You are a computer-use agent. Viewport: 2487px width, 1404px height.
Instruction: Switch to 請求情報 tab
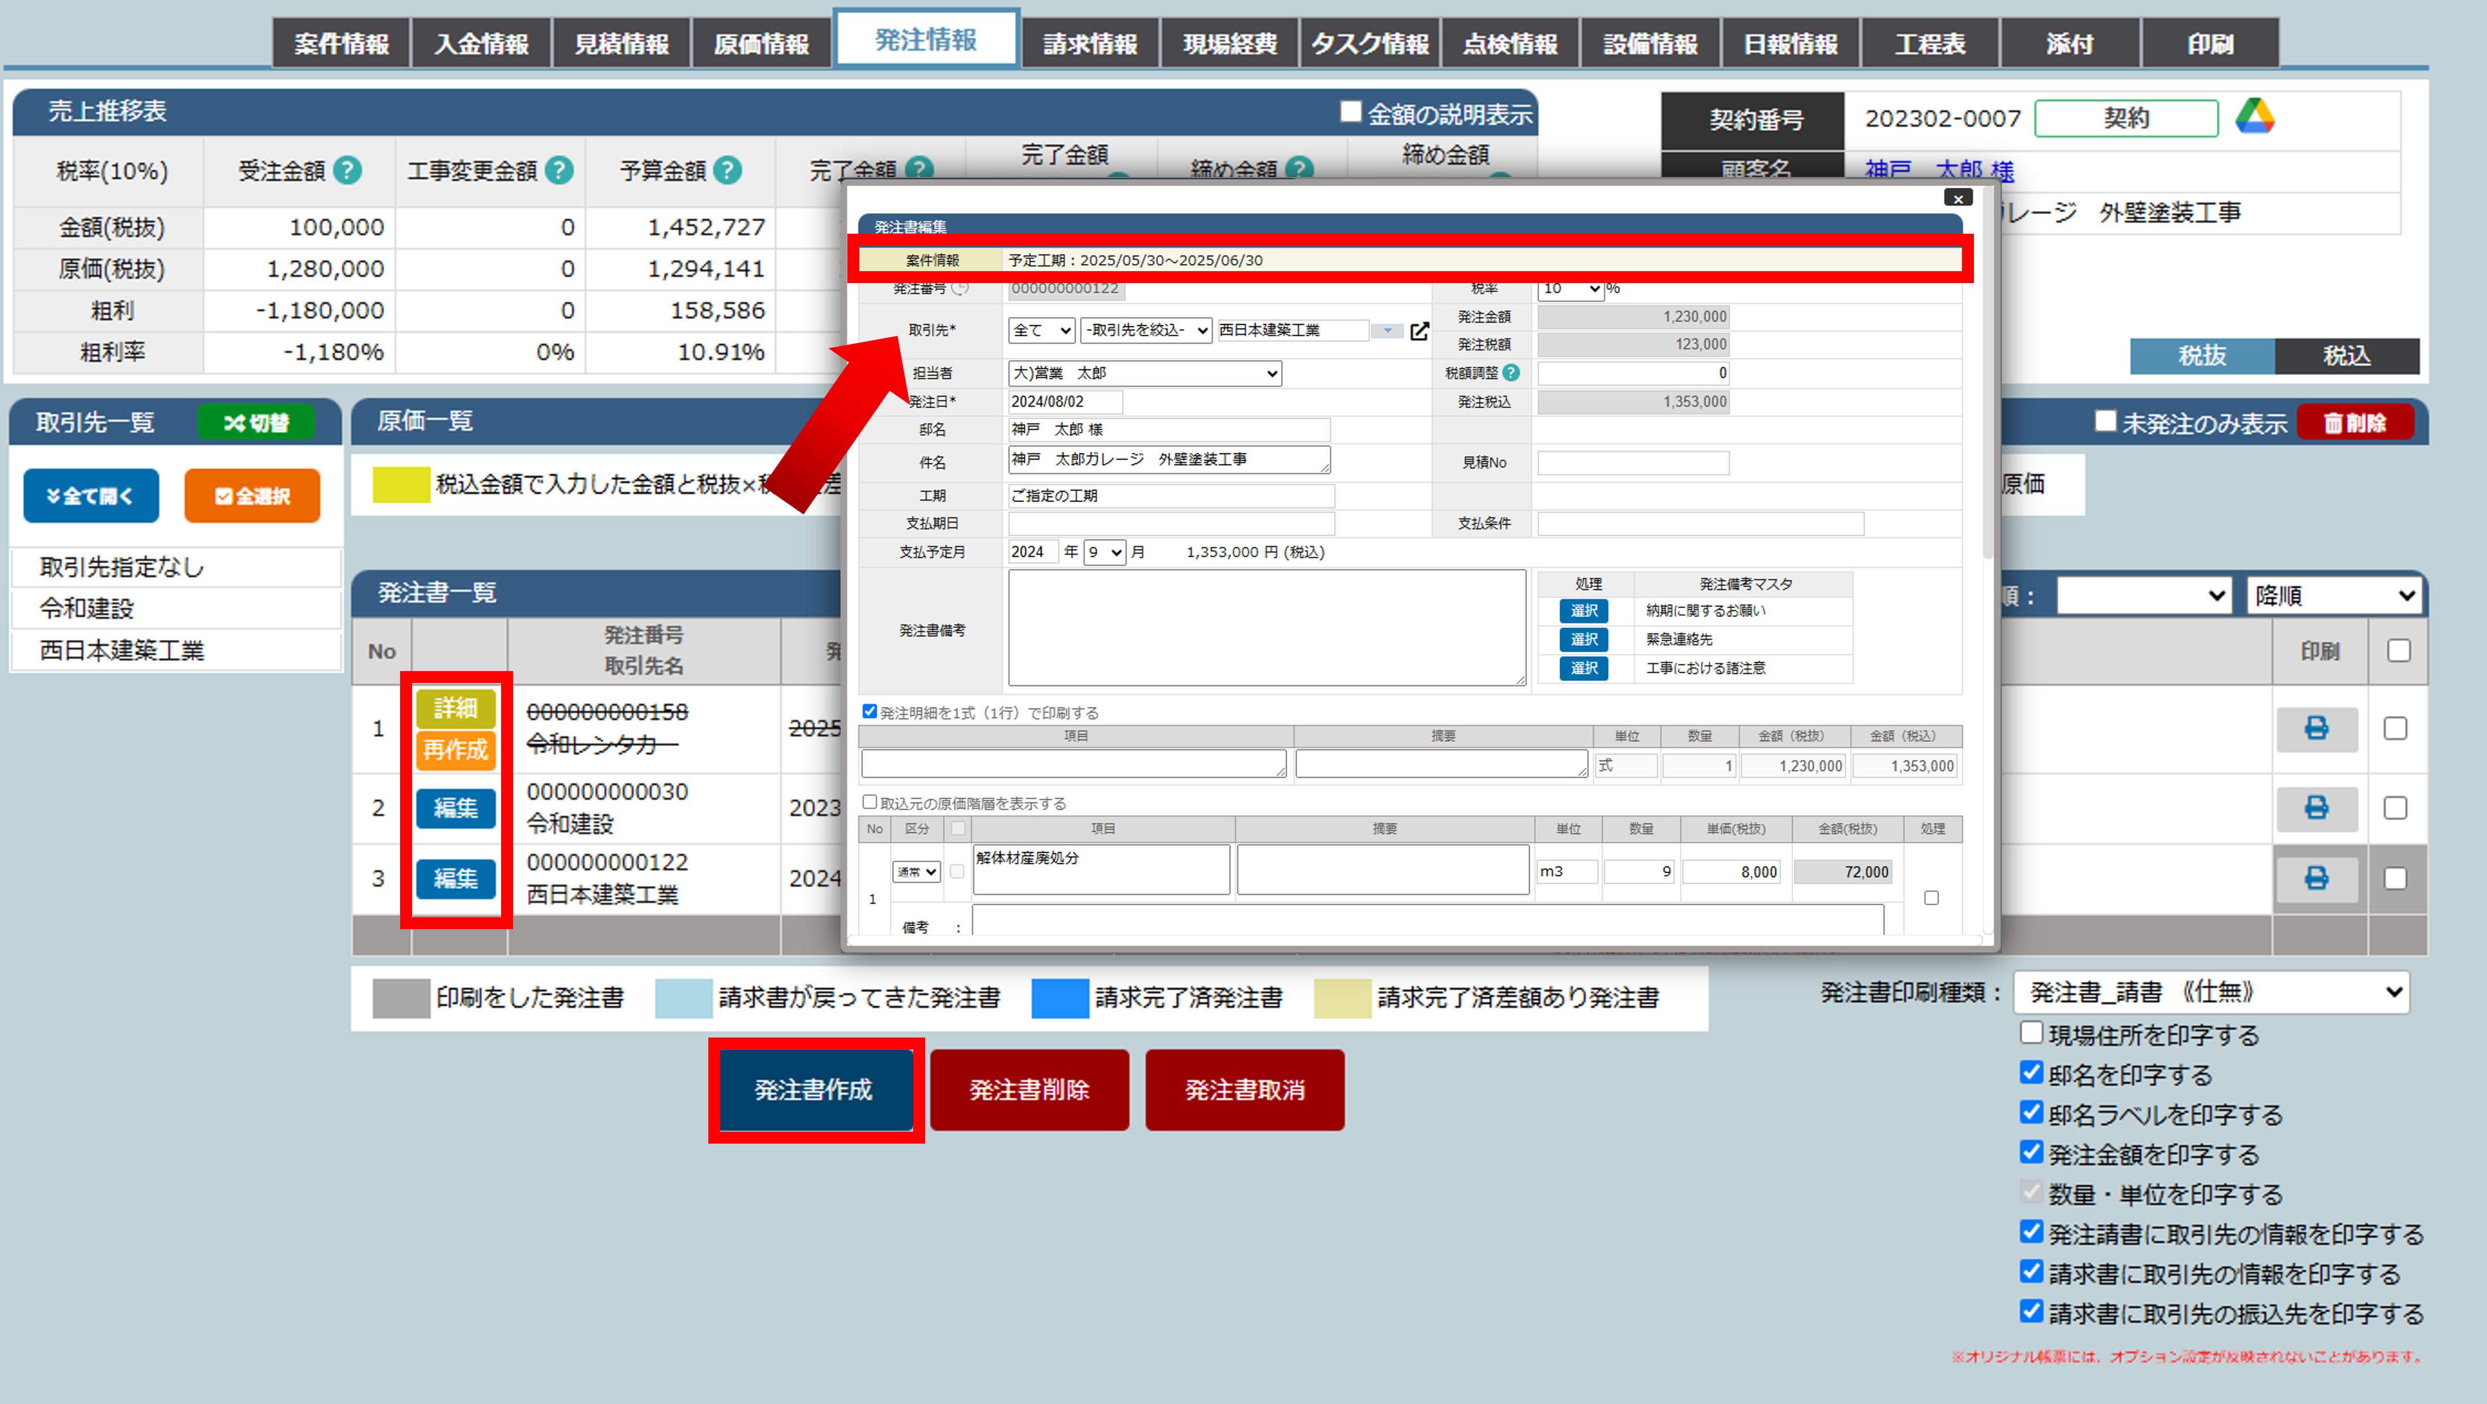click(1090, 44)
